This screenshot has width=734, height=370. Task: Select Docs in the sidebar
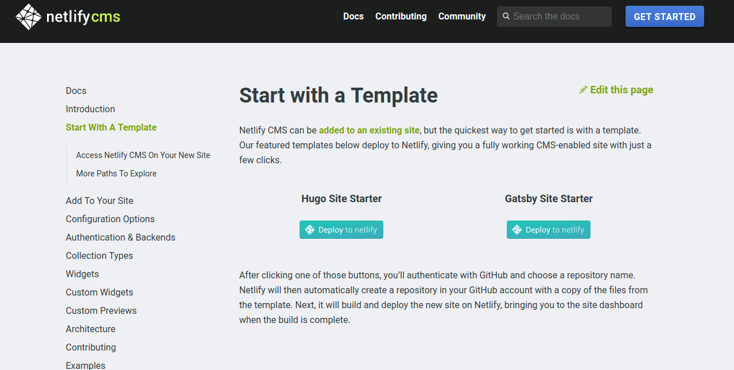(76, 91)
